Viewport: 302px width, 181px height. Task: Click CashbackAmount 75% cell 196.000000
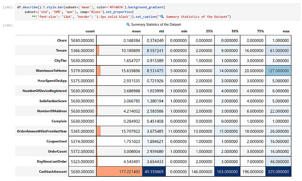click(253, 172)
